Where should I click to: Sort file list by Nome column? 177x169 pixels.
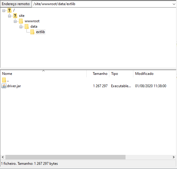[x=43, y=74]
